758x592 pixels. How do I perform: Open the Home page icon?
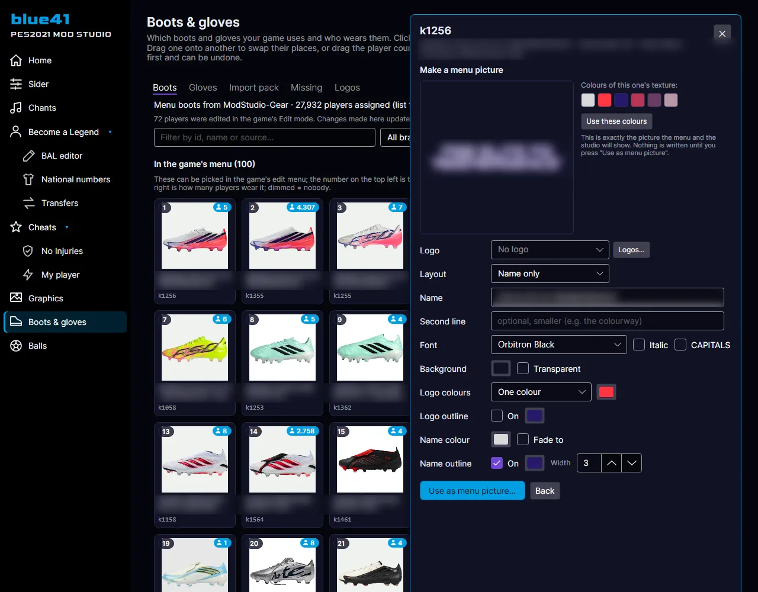click(x=16, y=60)
